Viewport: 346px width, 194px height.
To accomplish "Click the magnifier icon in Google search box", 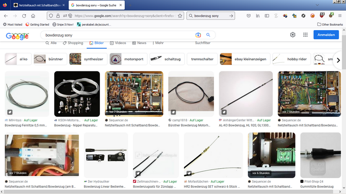I will coord(208,35).
